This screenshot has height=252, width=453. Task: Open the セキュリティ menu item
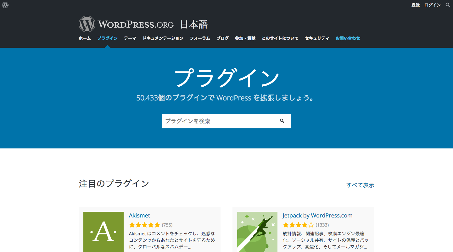[x=317, y=38]
